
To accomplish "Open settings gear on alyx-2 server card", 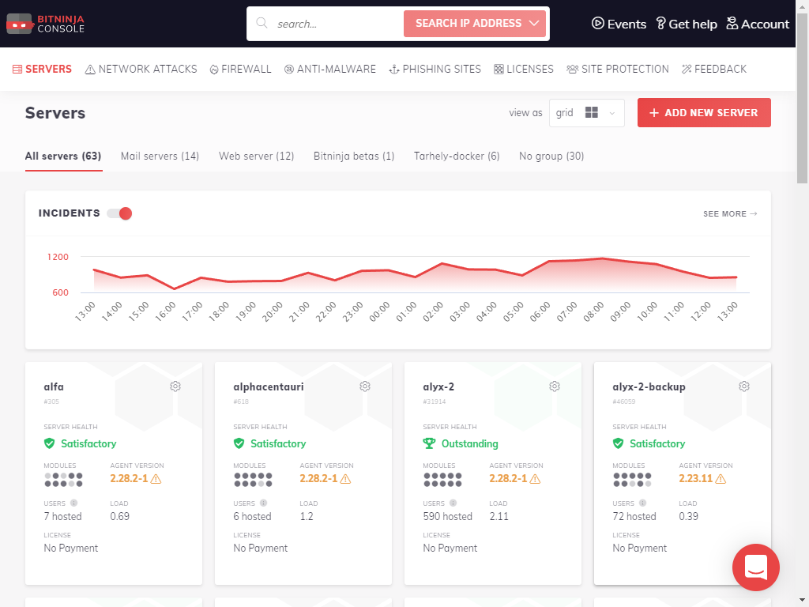I will (555, 386).
